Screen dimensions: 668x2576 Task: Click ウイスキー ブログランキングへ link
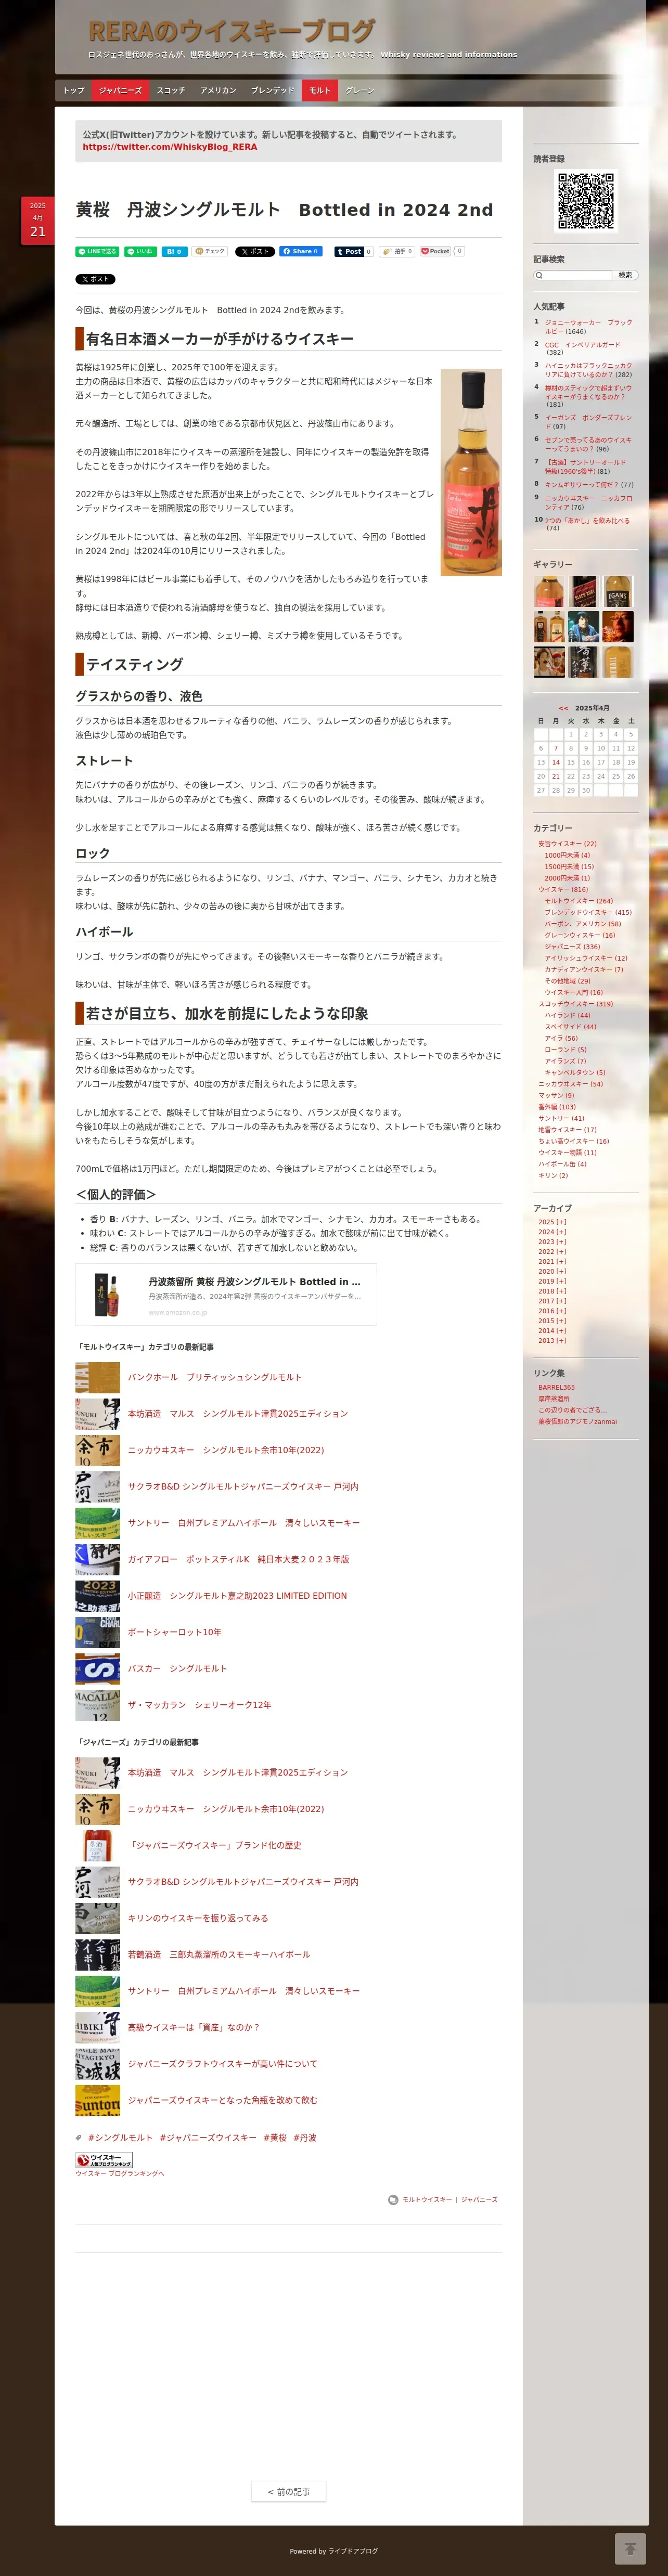pos(120,2173)
